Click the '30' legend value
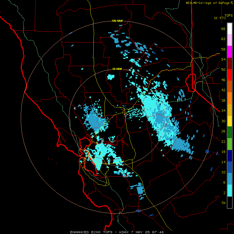 coord(223,121)
